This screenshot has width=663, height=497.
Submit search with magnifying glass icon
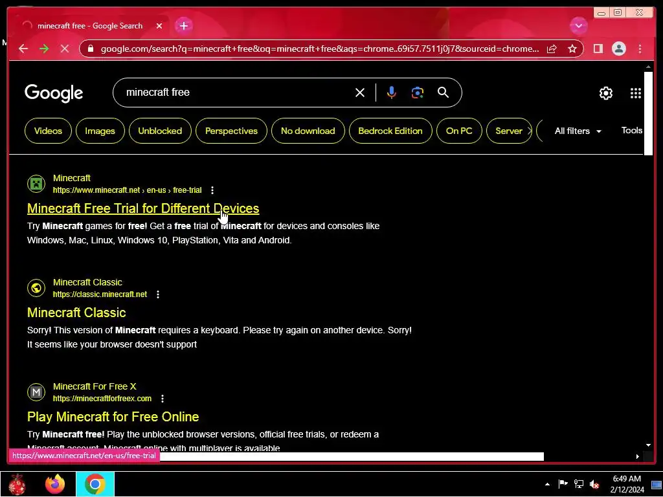coord(443,92)
